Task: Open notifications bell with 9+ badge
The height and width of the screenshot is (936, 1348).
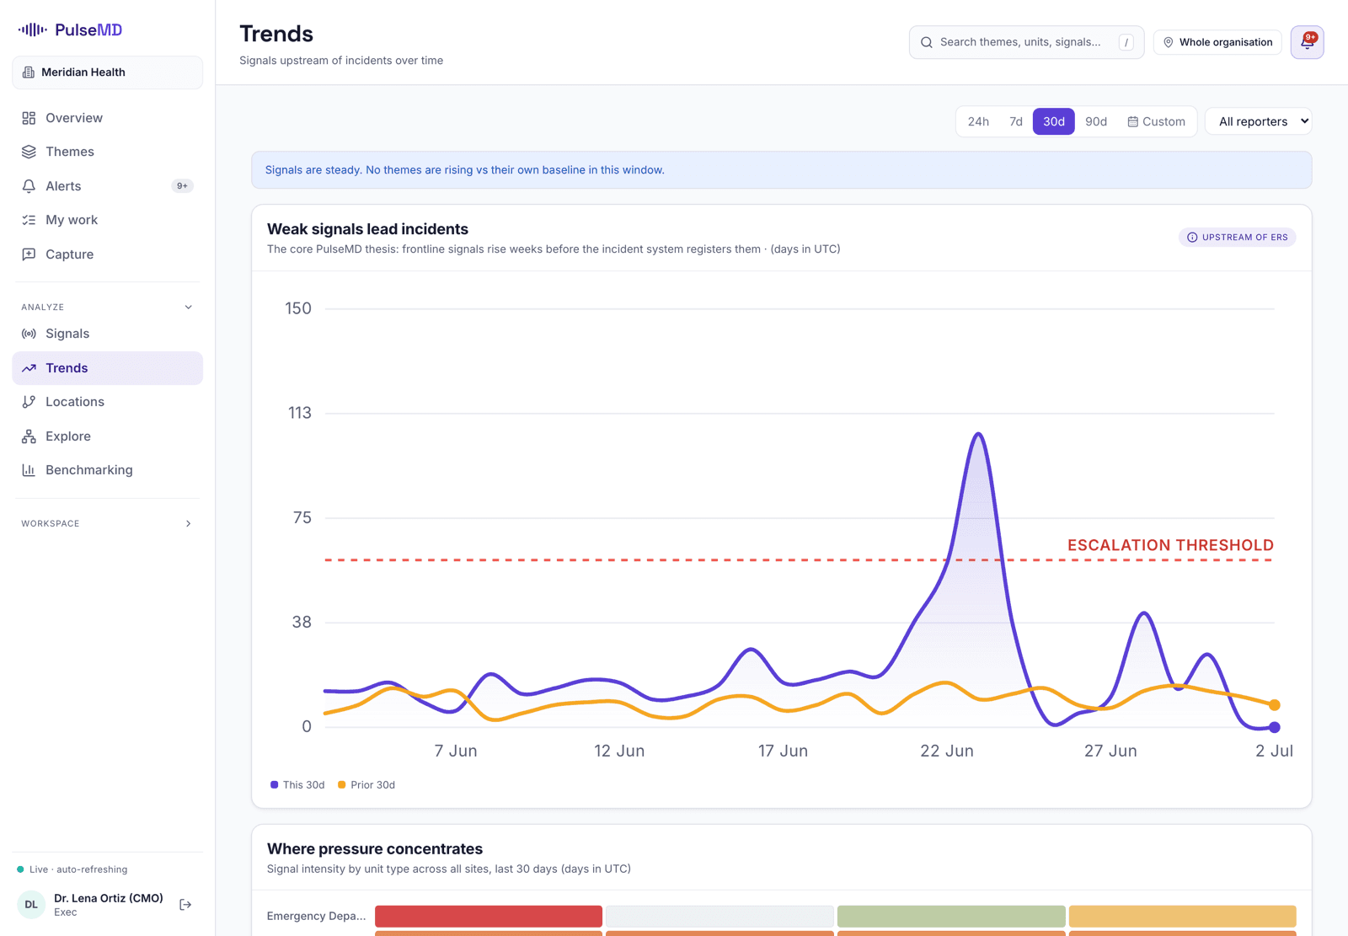Action: pos(1308,42)
